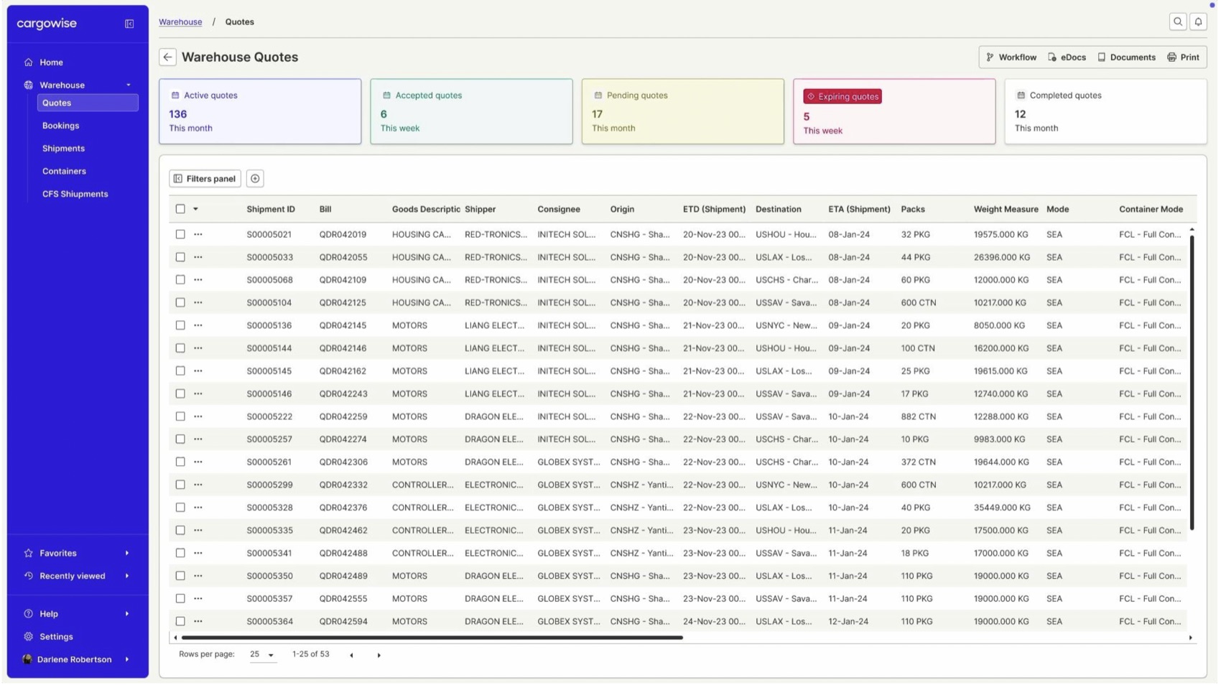
Task: Open CFS Shiupments in the sidebar
Action: tap(75, 195)
